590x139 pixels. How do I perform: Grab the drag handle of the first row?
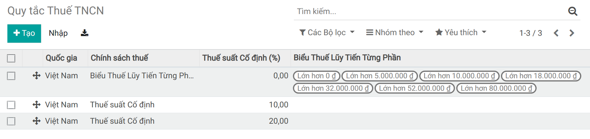click(x=37, y=76)
